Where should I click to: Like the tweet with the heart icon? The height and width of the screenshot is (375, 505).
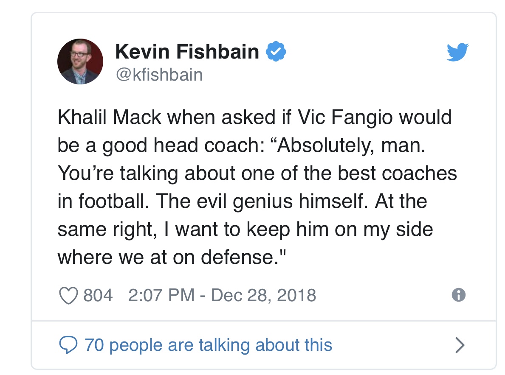coord(68,295)
